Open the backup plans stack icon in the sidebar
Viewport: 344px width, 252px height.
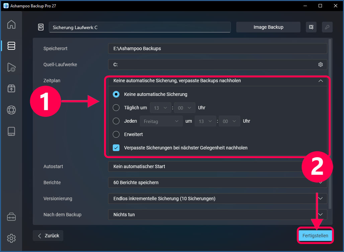click(11, 46)
